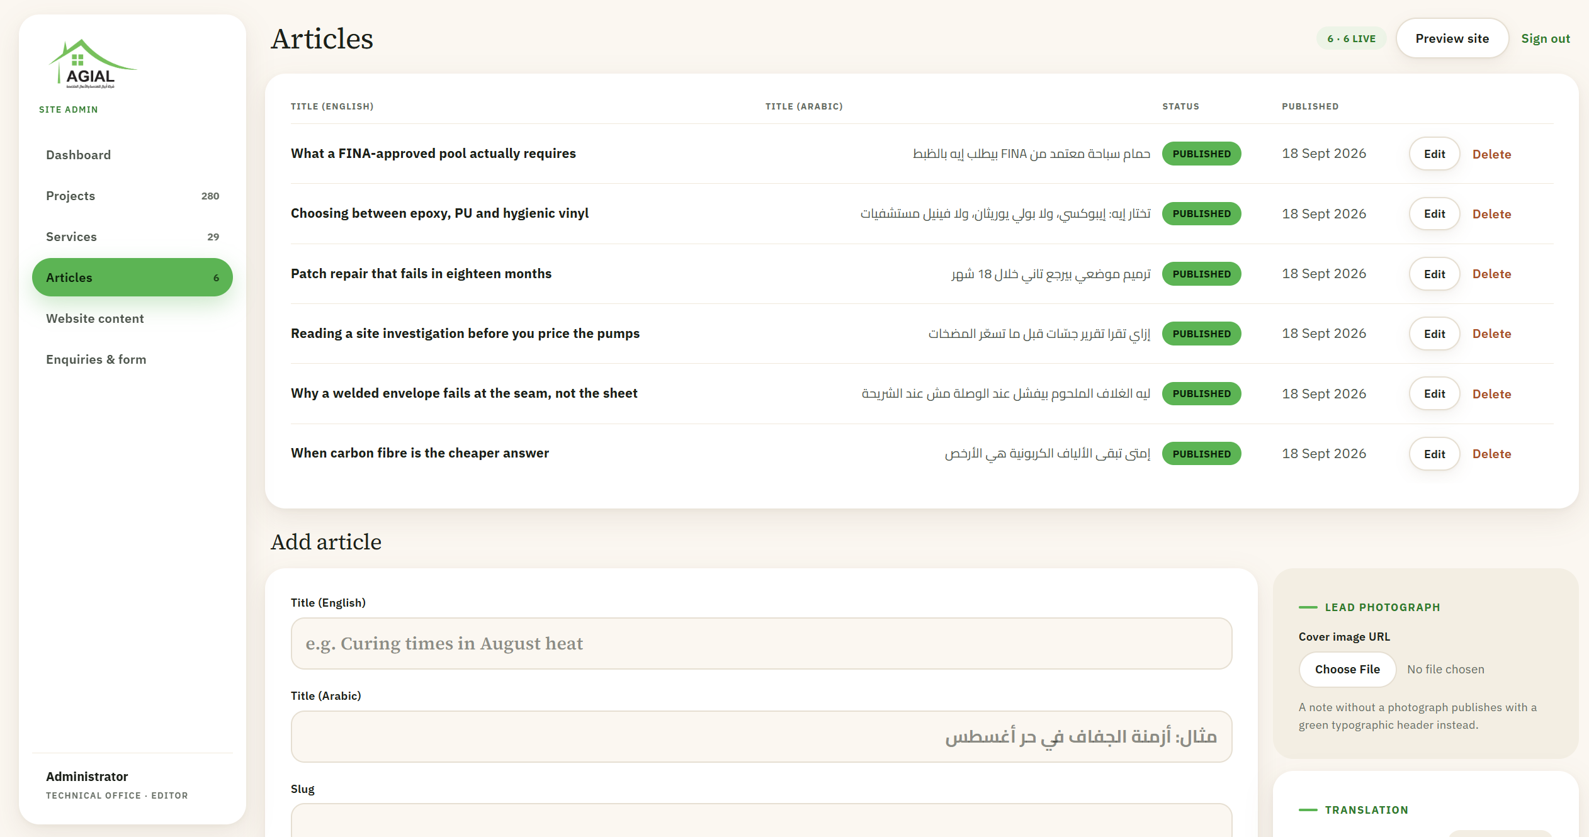Screen dimensions: 1589x837
Task: Edit the epoxy, PU and vinyl article
Action: click(1434, 214)
